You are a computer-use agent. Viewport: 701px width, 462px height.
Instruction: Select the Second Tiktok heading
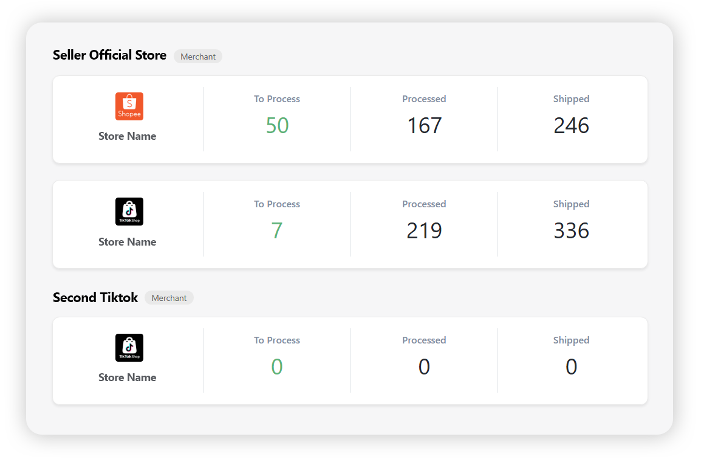pos(95,298)
